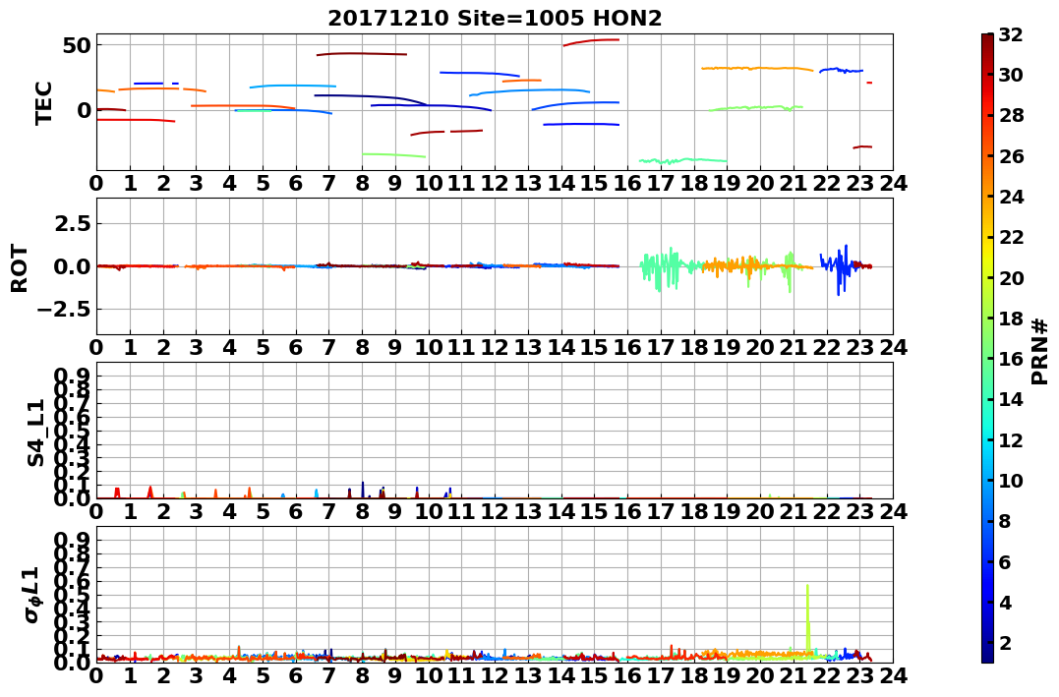Click the "2.5" y-tick in ROT panel

(x=72, y=223)
